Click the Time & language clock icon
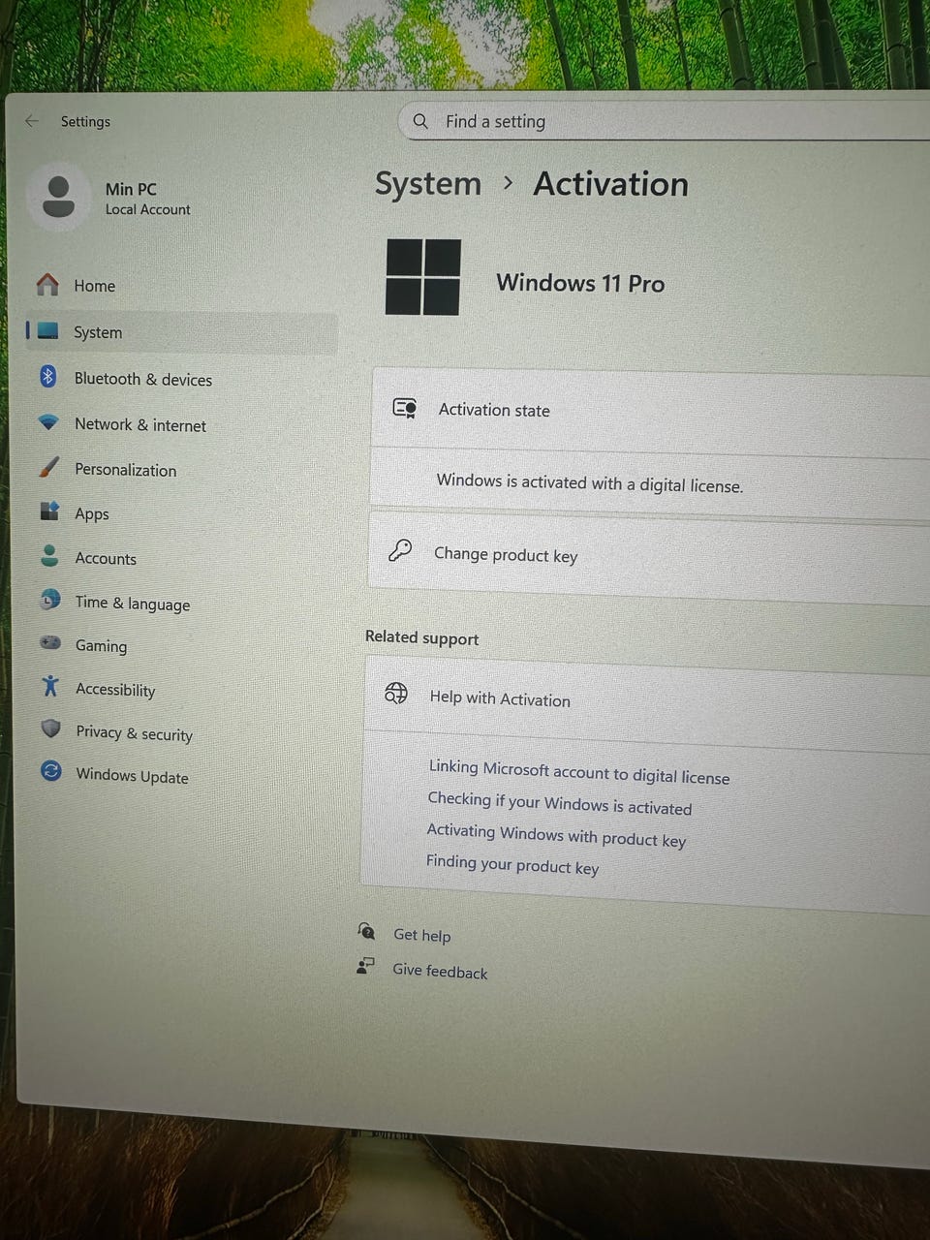The image size is (930, 1240). tap(50, 600)
